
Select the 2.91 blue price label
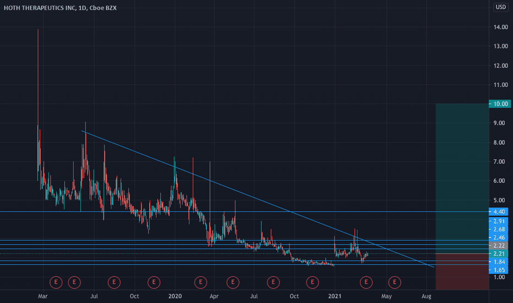pos(498,221)
